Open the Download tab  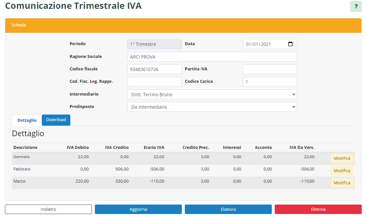[56, 120]
